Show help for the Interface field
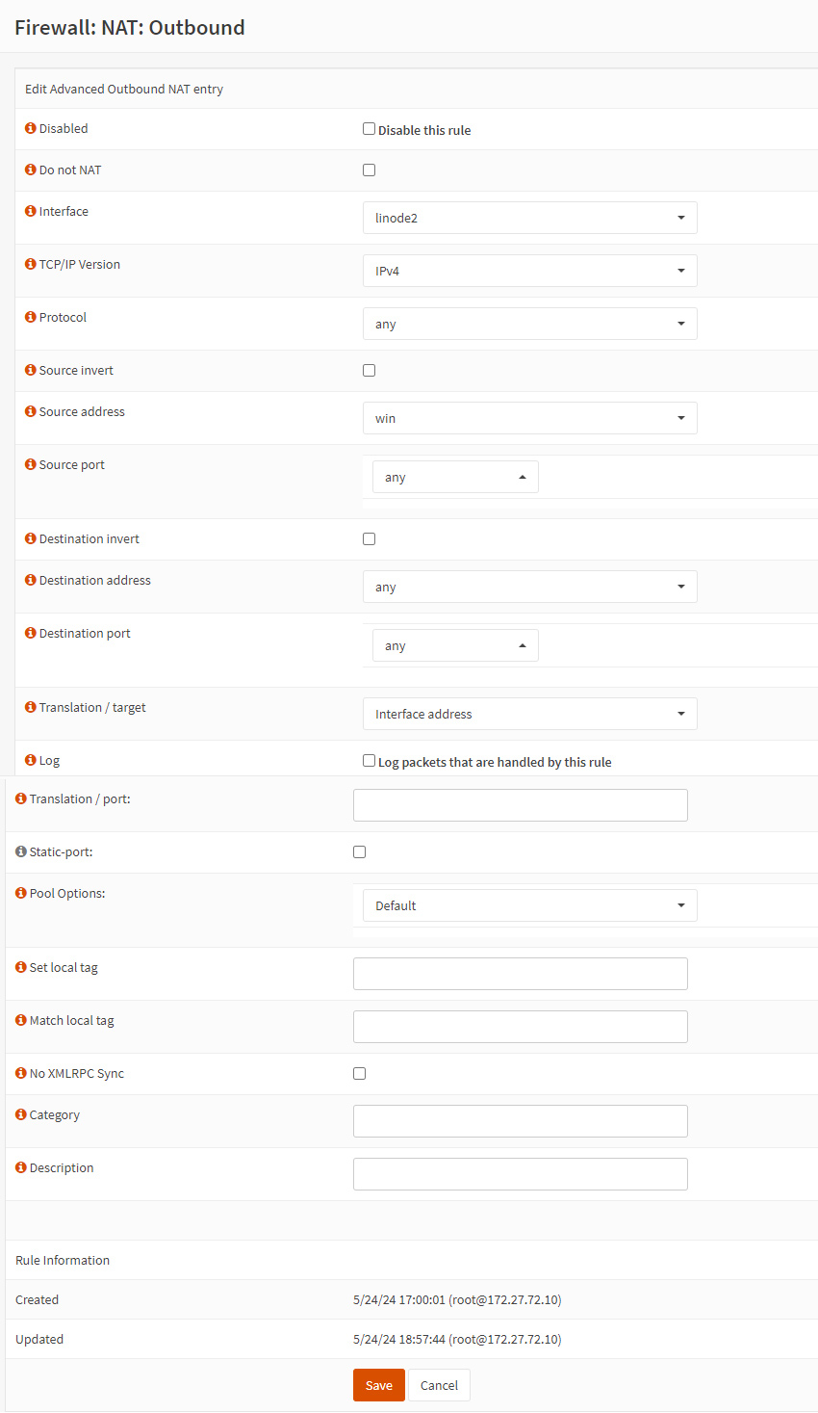Image resolution: width=818 pixels, height=1413 pixels. point(31,211)
